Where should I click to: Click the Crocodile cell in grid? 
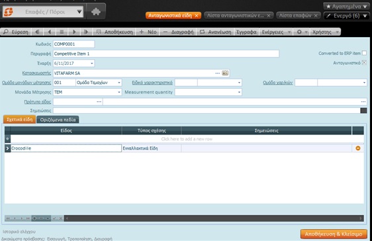coord(66,148)
